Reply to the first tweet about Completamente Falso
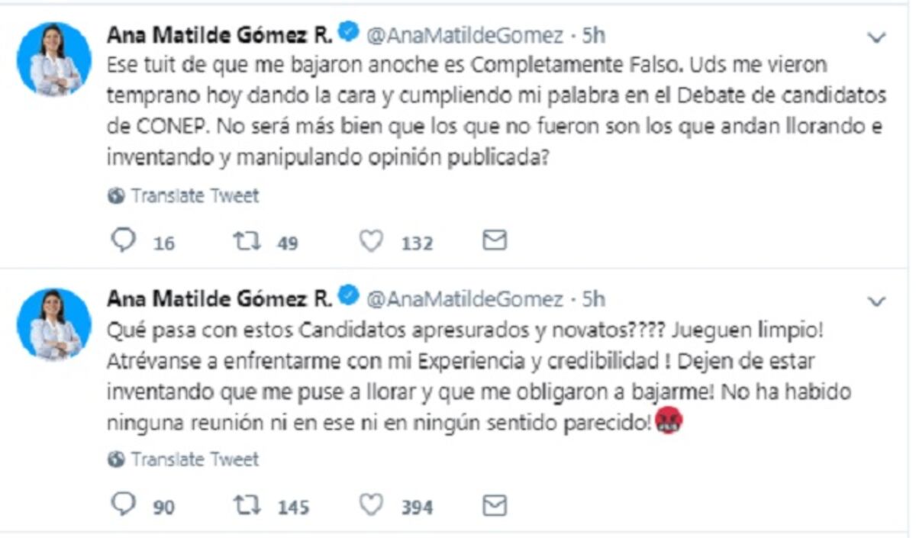The image size is (916, 538). click(124, 240)
